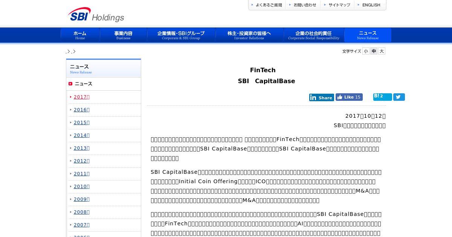Viewport: 452px width, 237px height.
Task: Click the '2017' date line
Action: click(x=365, y=116)
